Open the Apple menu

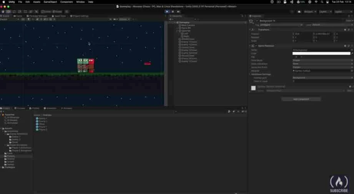[3, 2]
